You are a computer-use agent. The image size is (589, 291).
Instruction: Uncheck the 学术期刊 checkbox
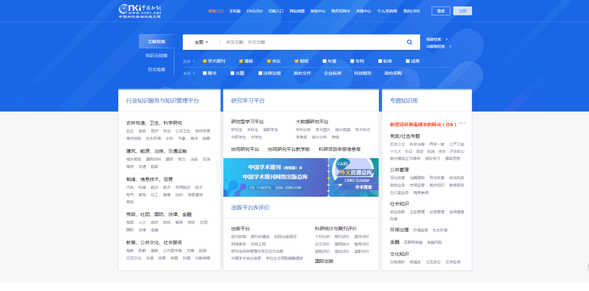(x=205, y=61)
